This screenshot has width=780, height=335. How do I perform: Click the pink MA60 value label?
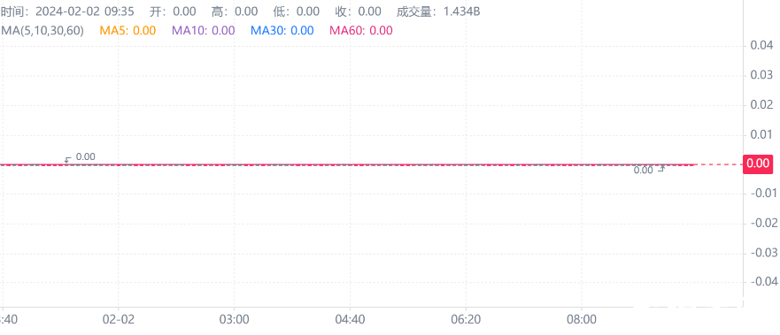pyautogui.click(x=361, y=31)
